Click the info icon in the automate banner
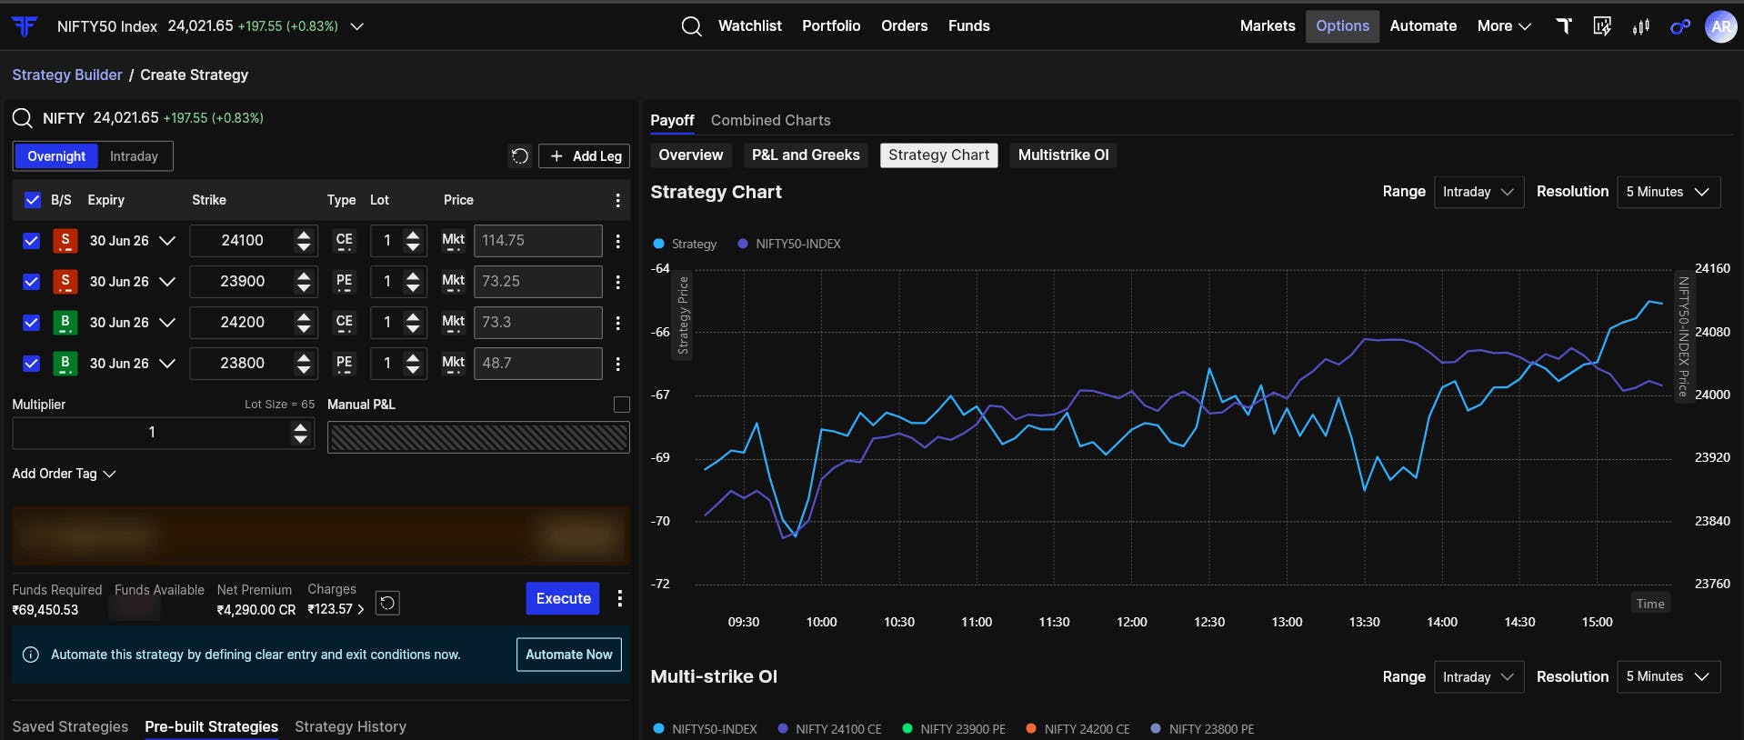This screenshot has width=1744, height=740. pos(31,655)
